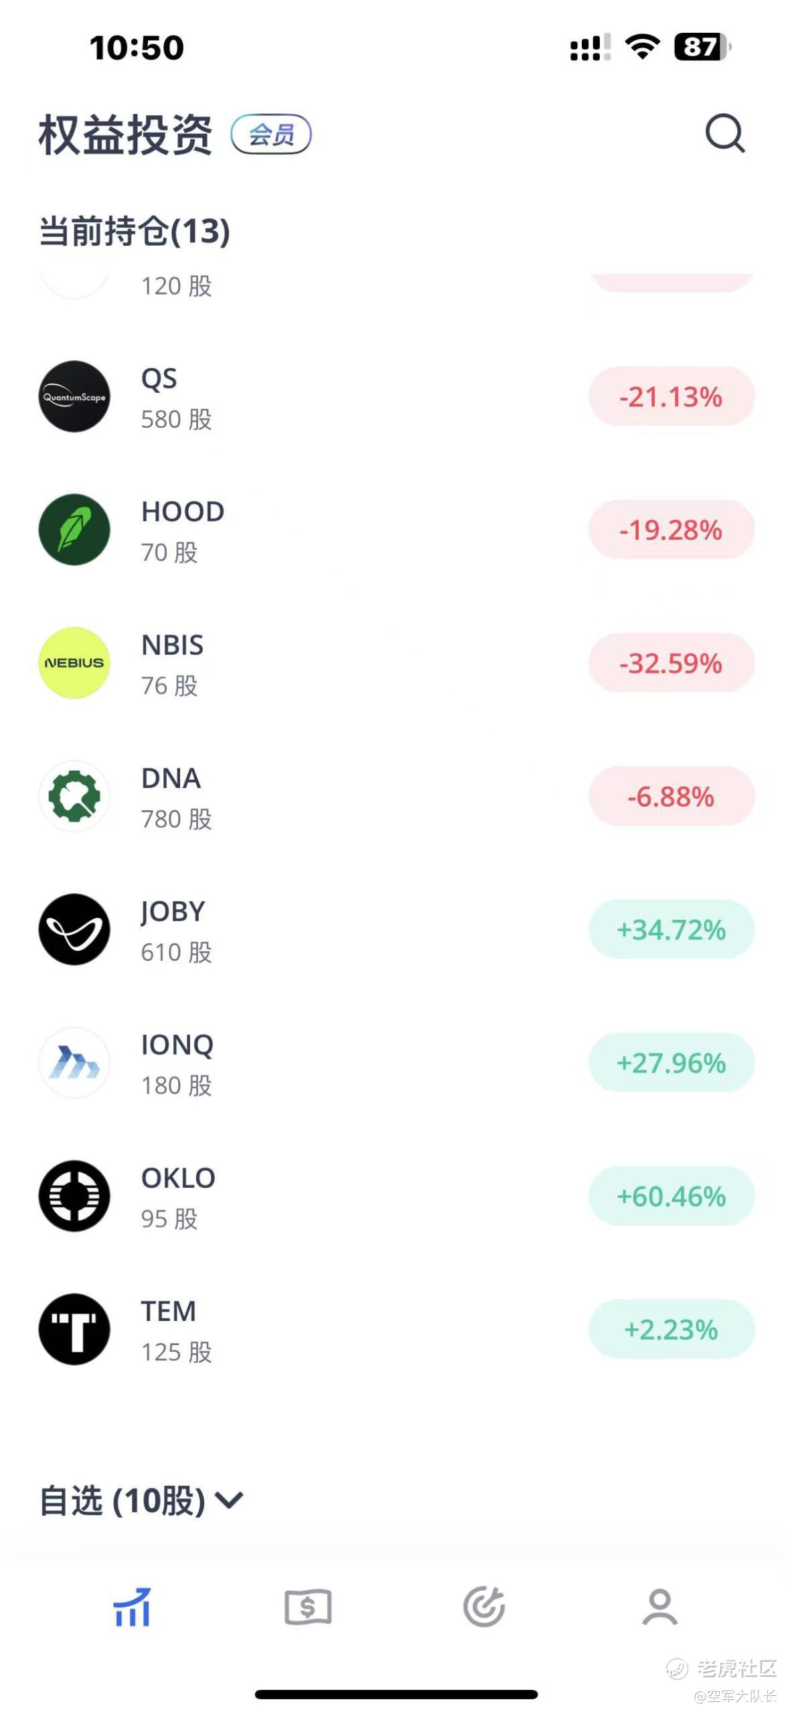Tap the 会员 membership badge
Screen dimensions: 792x1714
coord(271,135)
